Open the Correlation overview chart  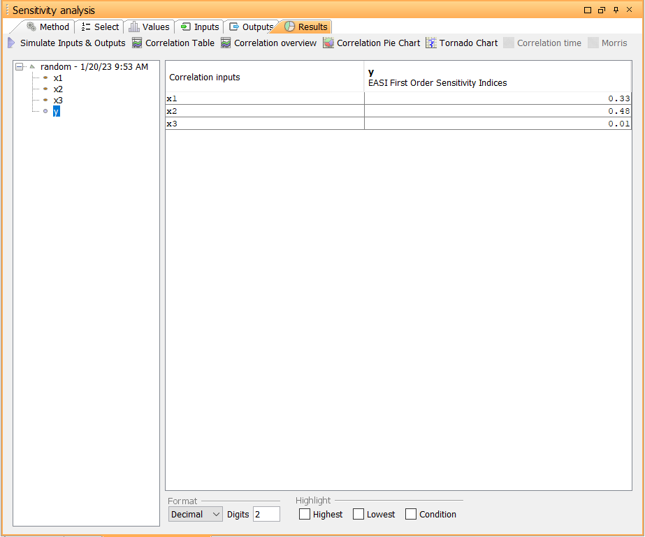(268, 43)
